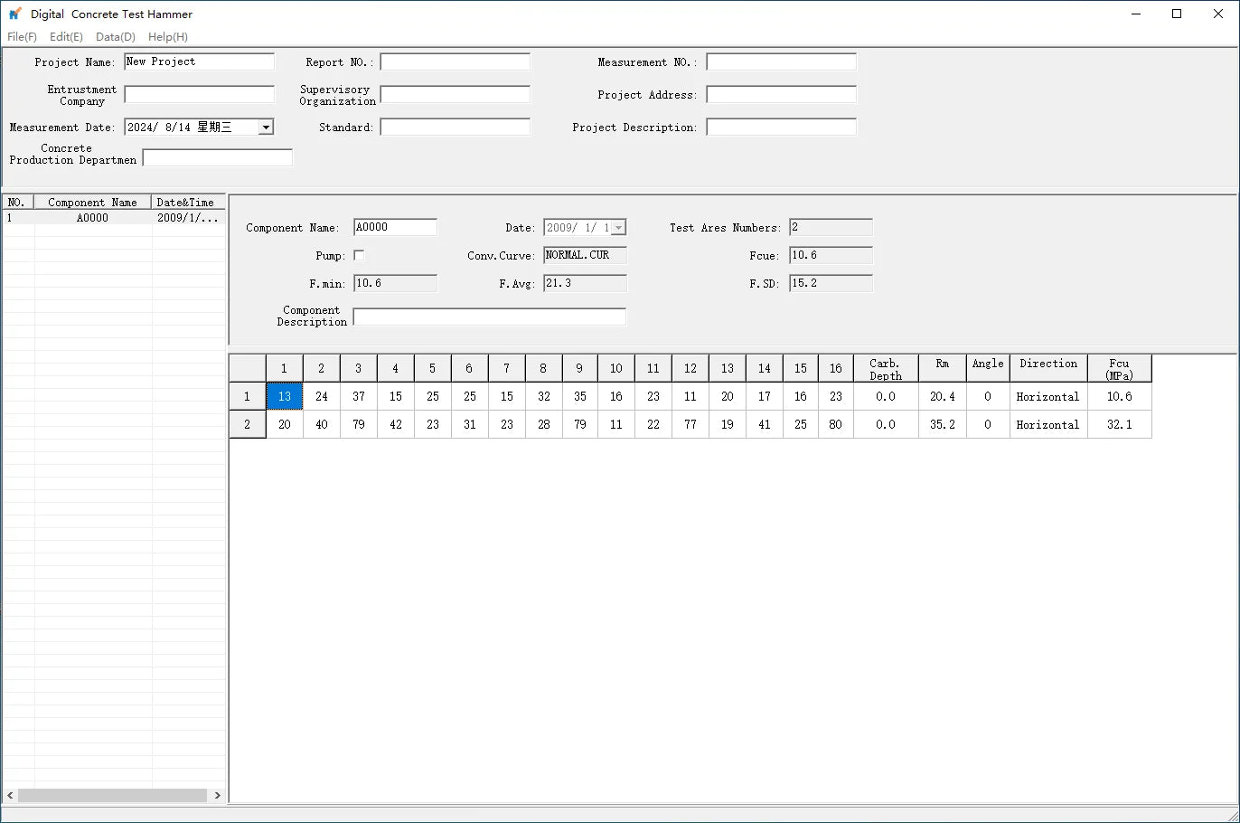
Task: Click column header 16 in grid
Action: pos(836,368)
